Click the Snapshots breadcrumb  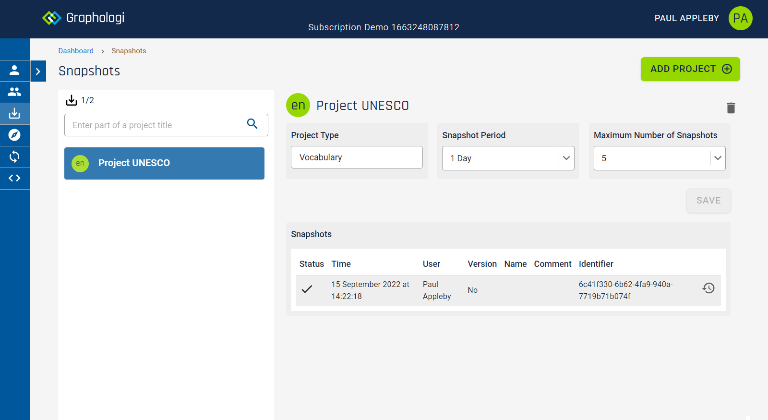(129, 51)
